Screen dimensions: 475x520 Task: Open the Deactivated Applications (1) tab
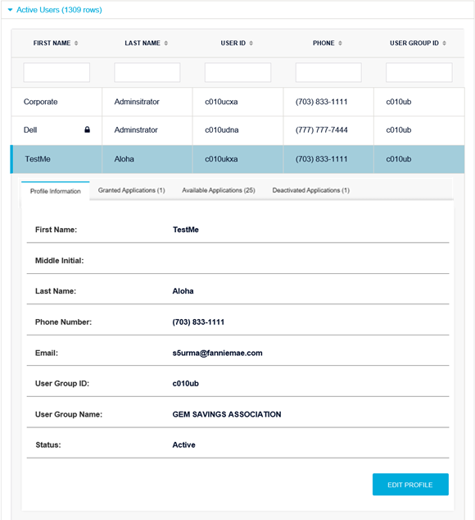point(311,190)
